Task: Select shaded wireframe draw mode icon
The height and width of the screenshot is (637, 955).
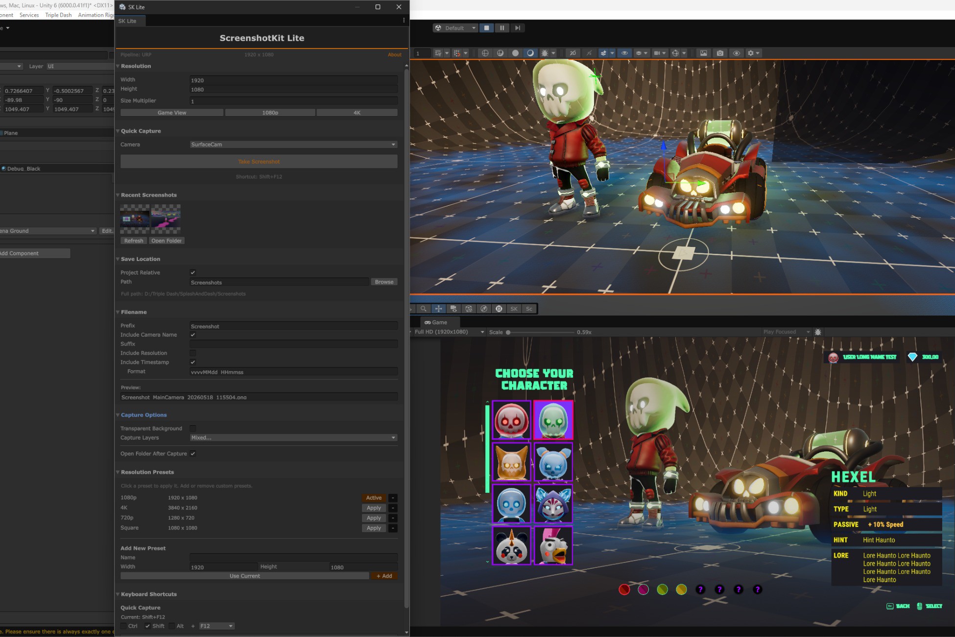Action: pos(500,53)
